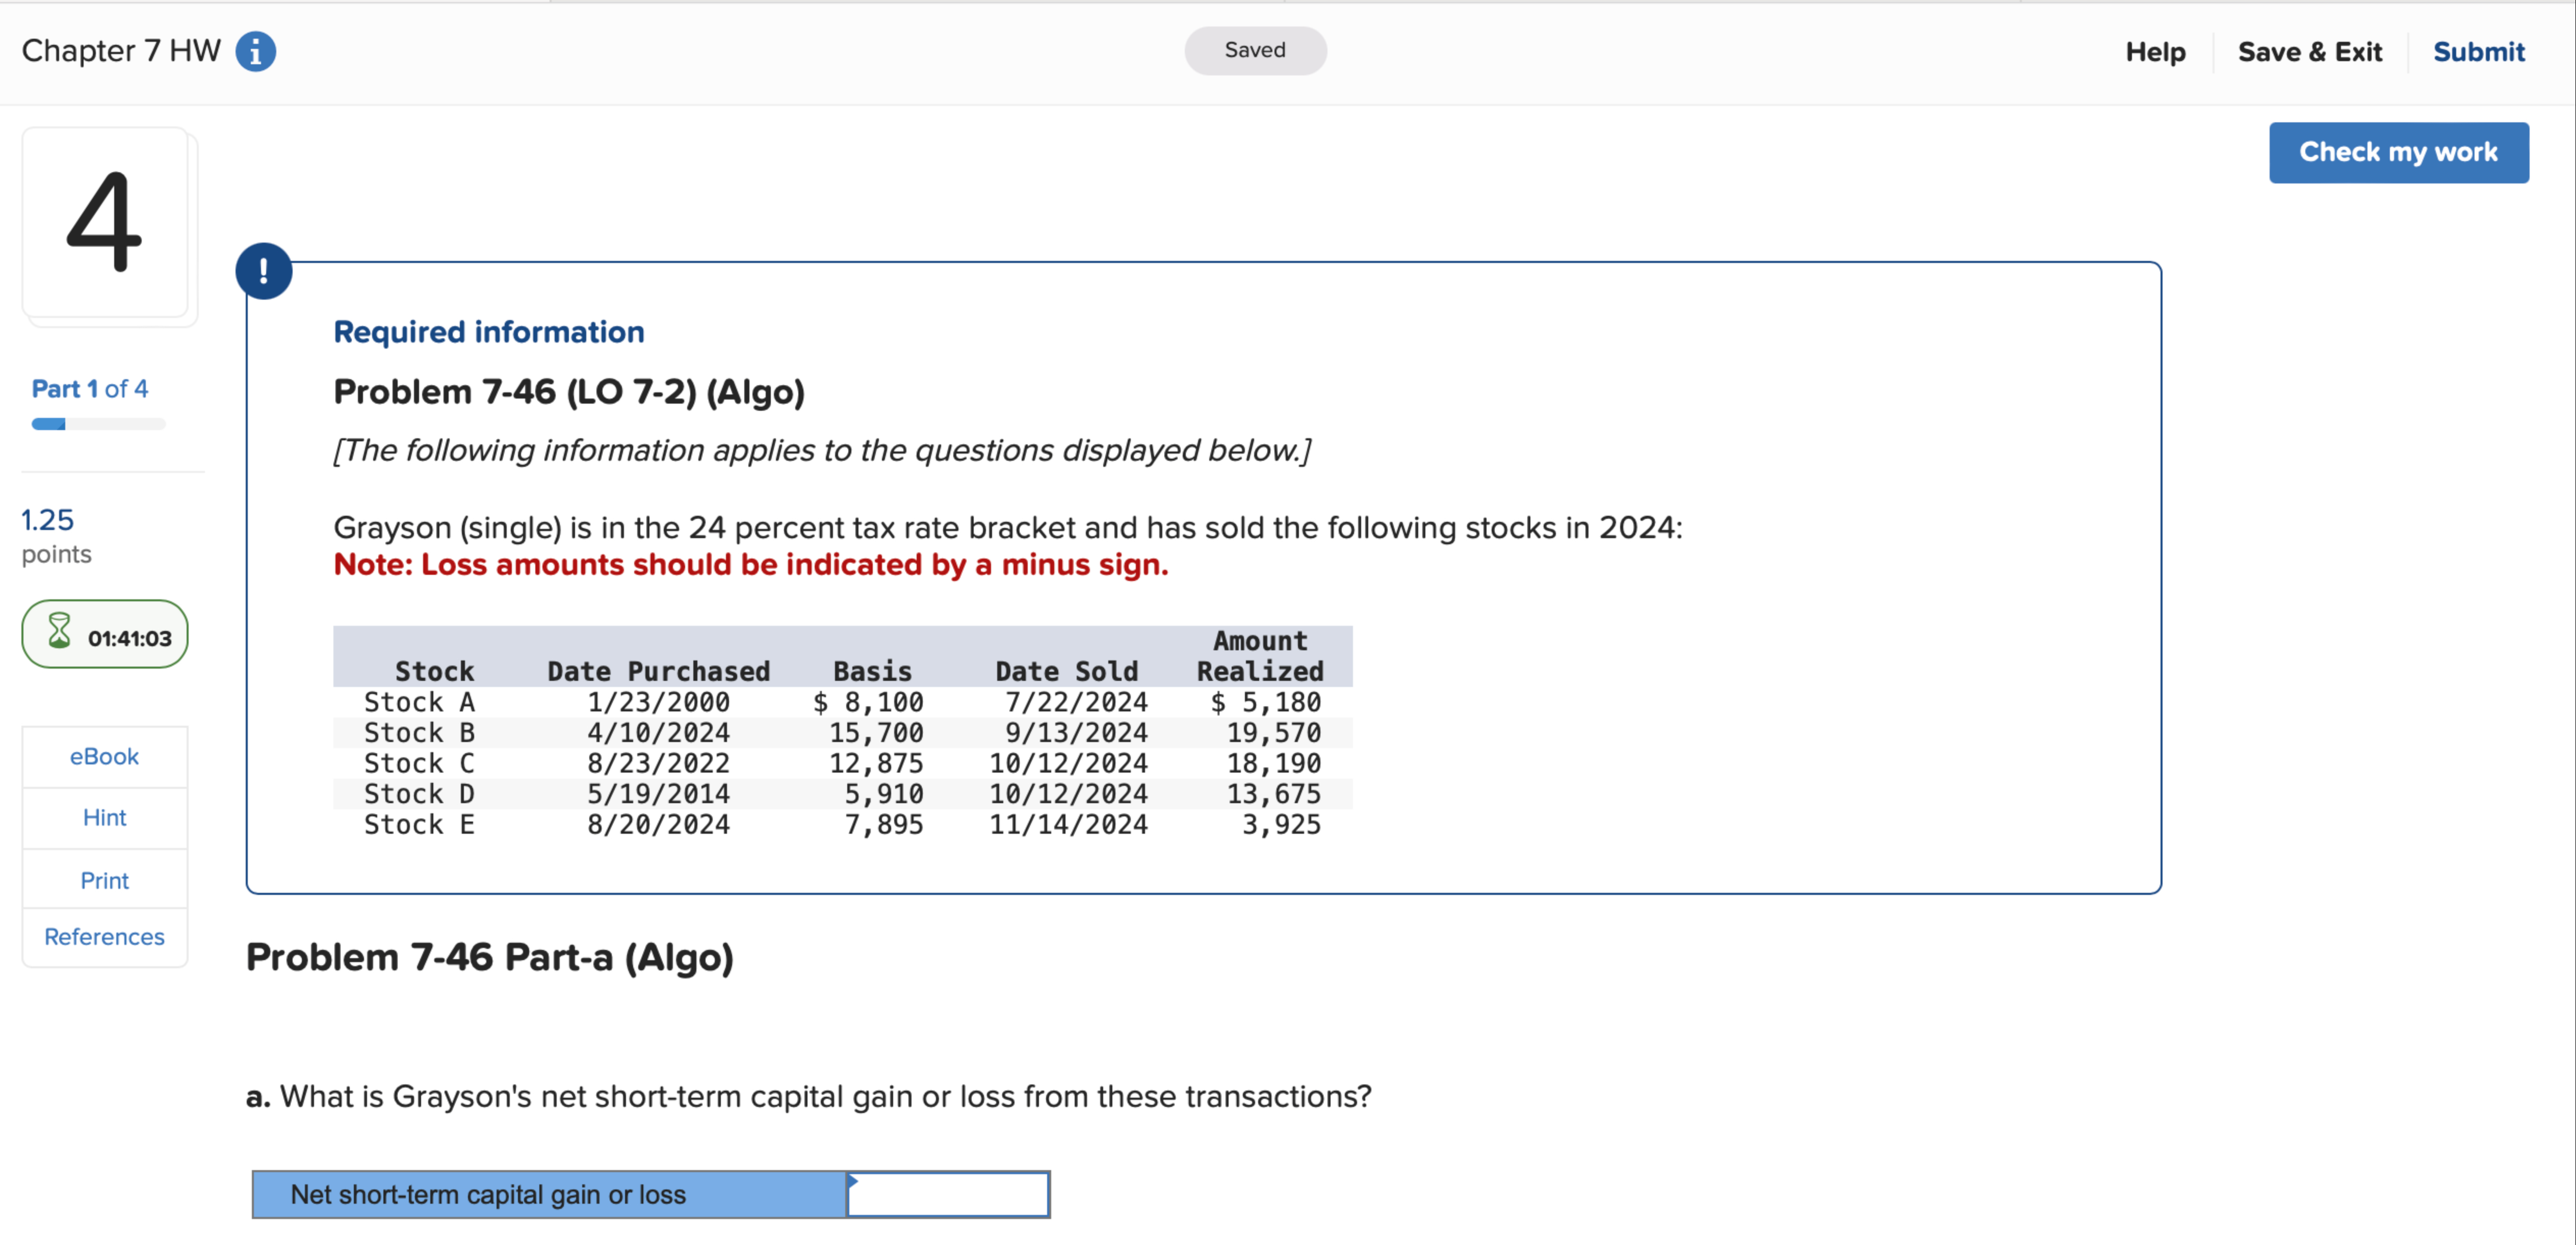Viewport: 2576px width, 1245px height.
Task: Select the timer badge showing 01:41:03
Action: tap(104, 633)
